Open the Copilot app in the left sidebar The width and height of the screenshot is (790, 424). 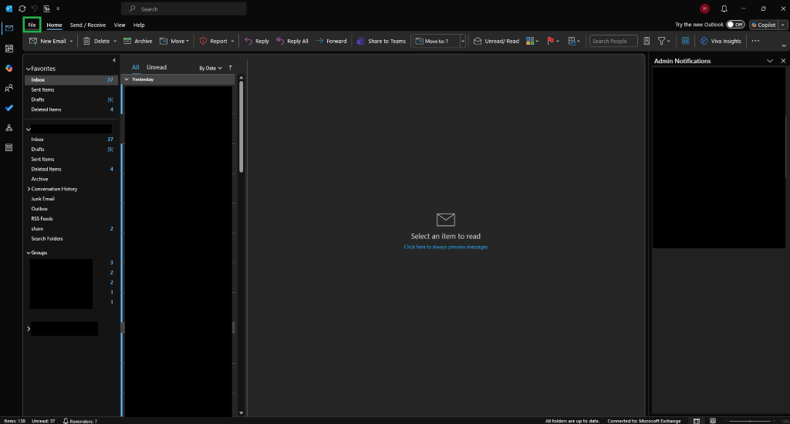(x=9, y=68)
